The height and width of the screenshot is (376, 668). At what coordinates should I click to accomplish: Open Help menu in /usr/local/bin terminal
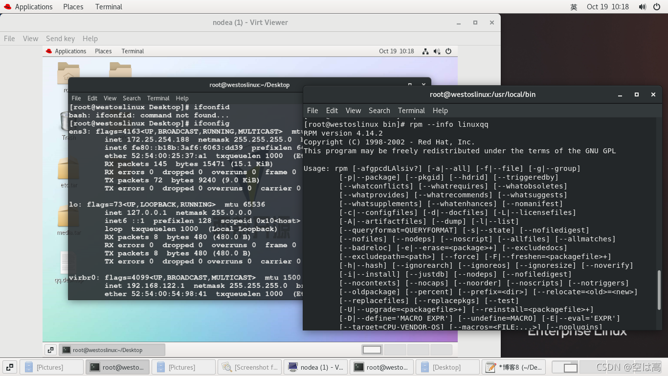pos(440,111)
